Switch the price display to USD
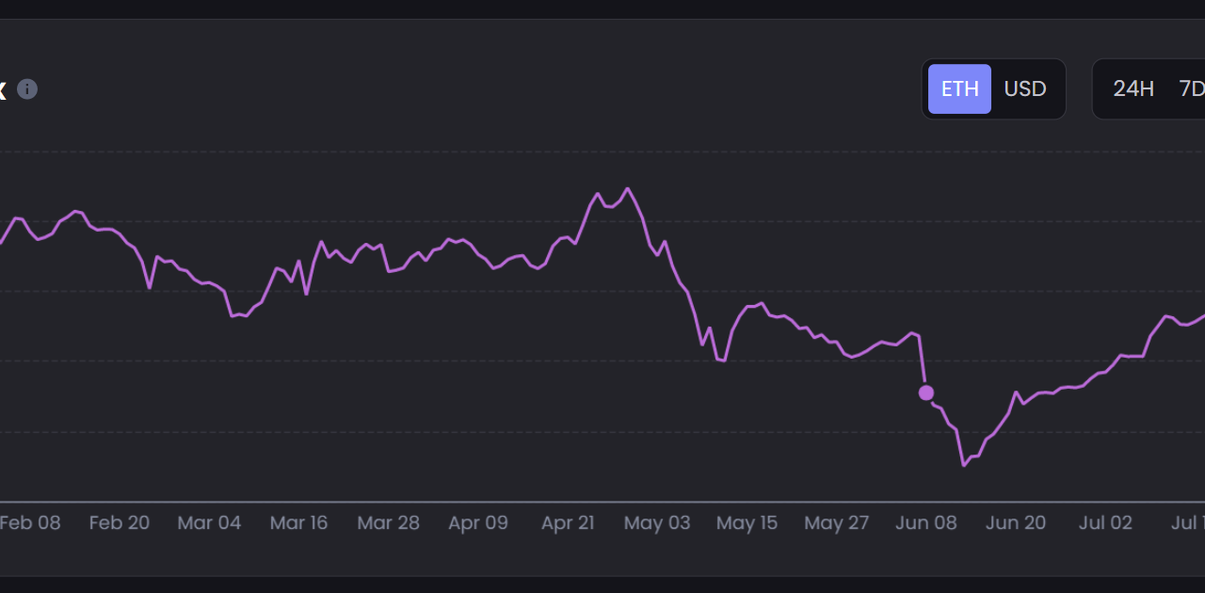Viewport: 1205px width, 593px height. pos(1025,88)
